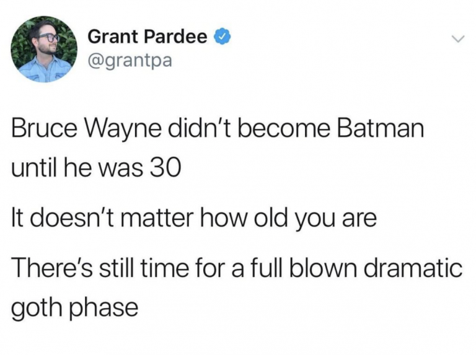Image resolution: width=476 pixels, height=355 pixels.
Task: Click the word "Bruce" in the tweet
Action: click(45, 128)
